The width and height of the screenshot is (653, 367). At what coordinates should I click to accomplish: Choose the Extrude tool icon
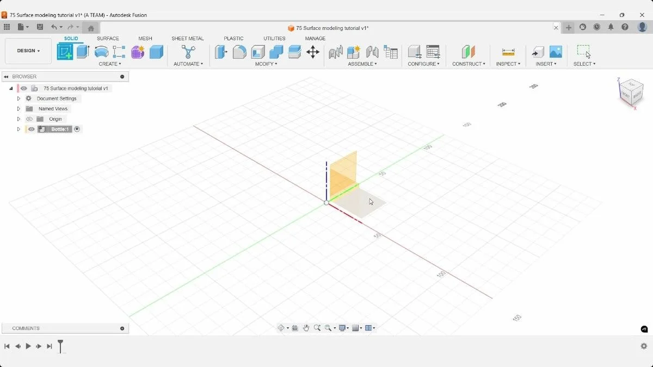point(83,52)
